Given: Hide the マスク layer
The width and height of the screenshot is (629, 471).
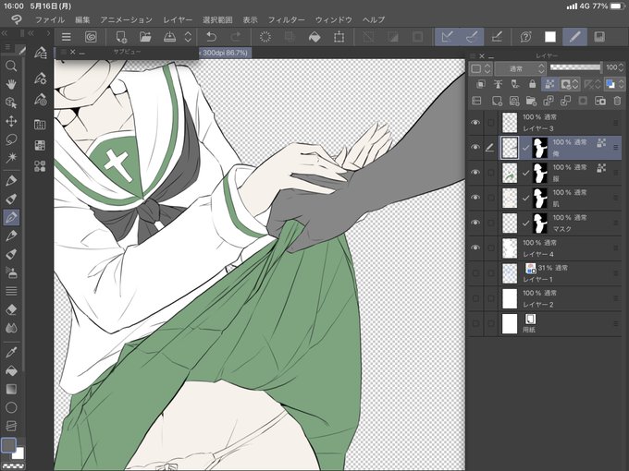Looking at the screenshot, I should coord(475,223).
